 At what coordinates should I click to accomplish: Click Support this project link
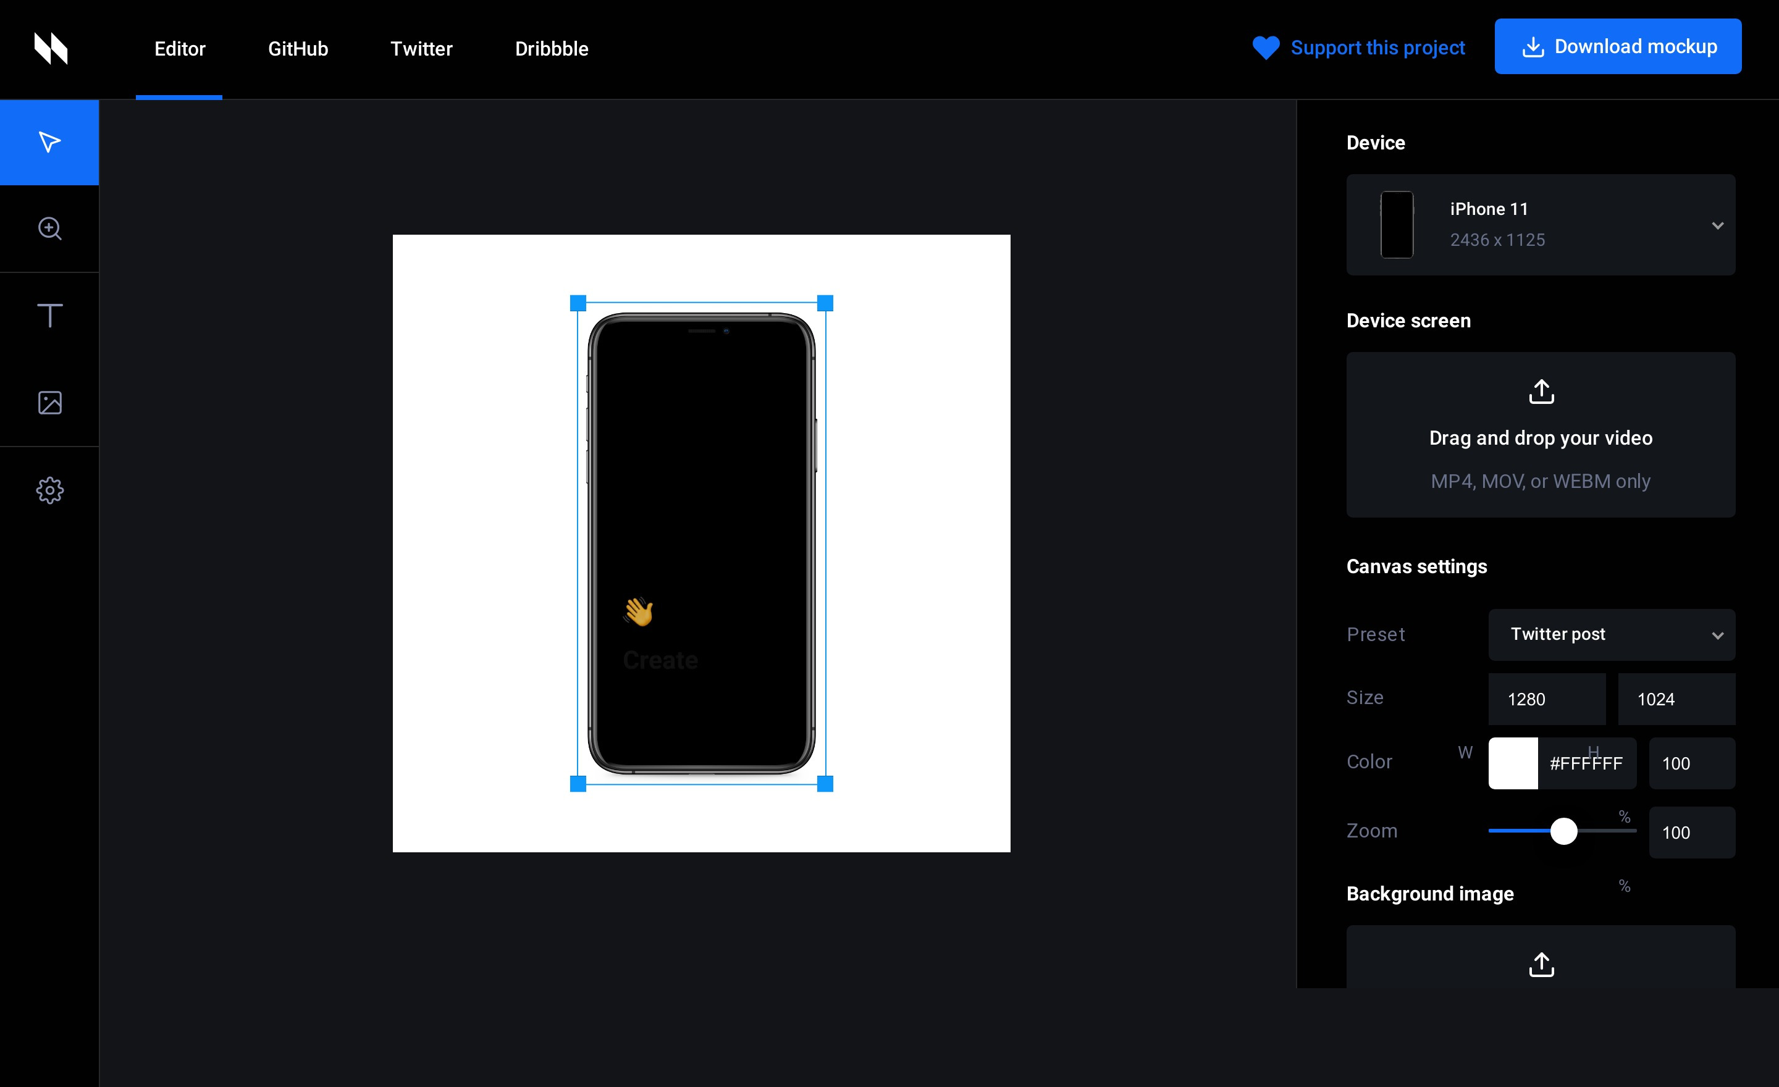[1377, 48]
